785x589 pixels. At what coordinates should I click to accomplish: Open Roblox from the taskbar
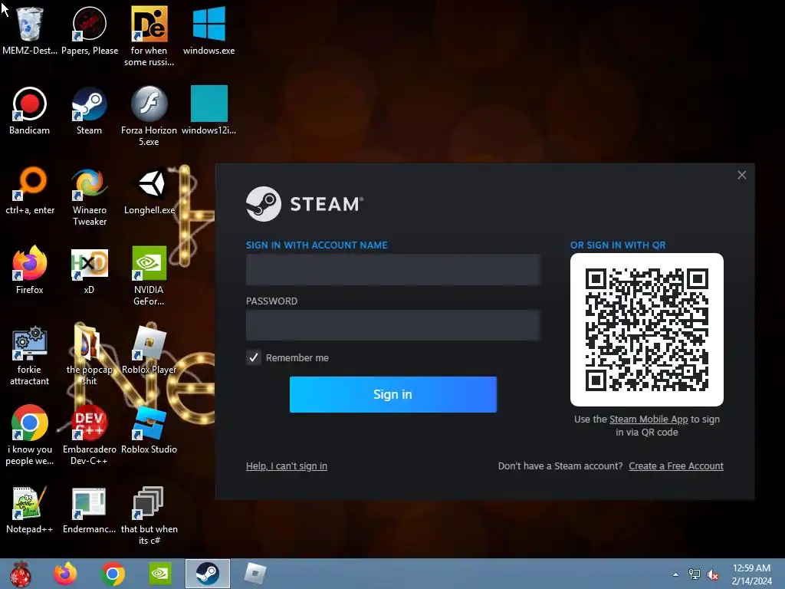[x=255, y=574]
